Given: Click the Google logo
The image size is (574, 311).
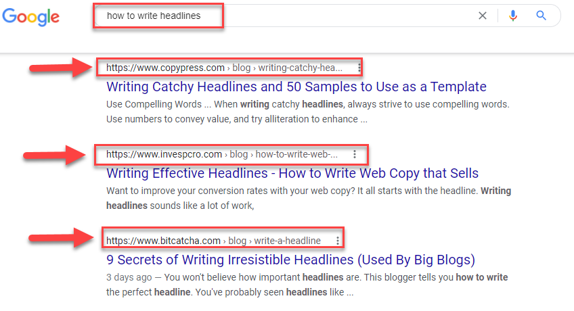Looking at the screenshot, I should (30, 17).
